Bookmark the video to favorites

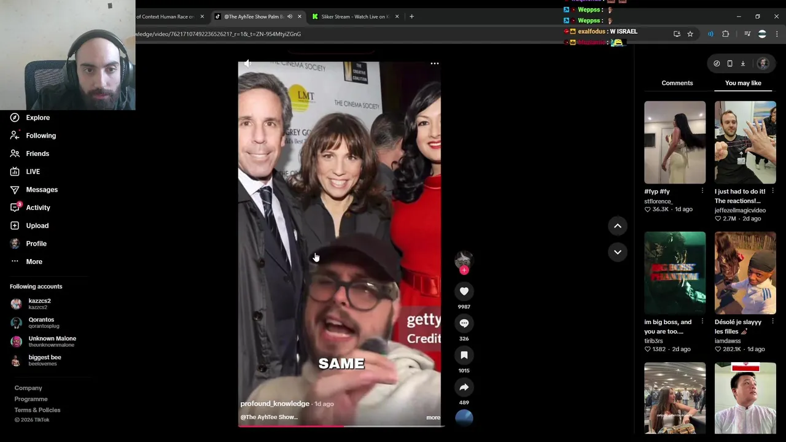pyautogui.click(x=464, y=355)
